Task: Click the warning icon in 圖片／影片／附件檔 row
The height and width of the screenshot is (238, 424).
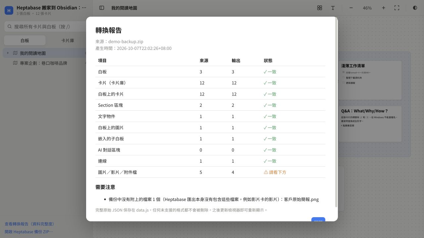Action: pos(266,172)
